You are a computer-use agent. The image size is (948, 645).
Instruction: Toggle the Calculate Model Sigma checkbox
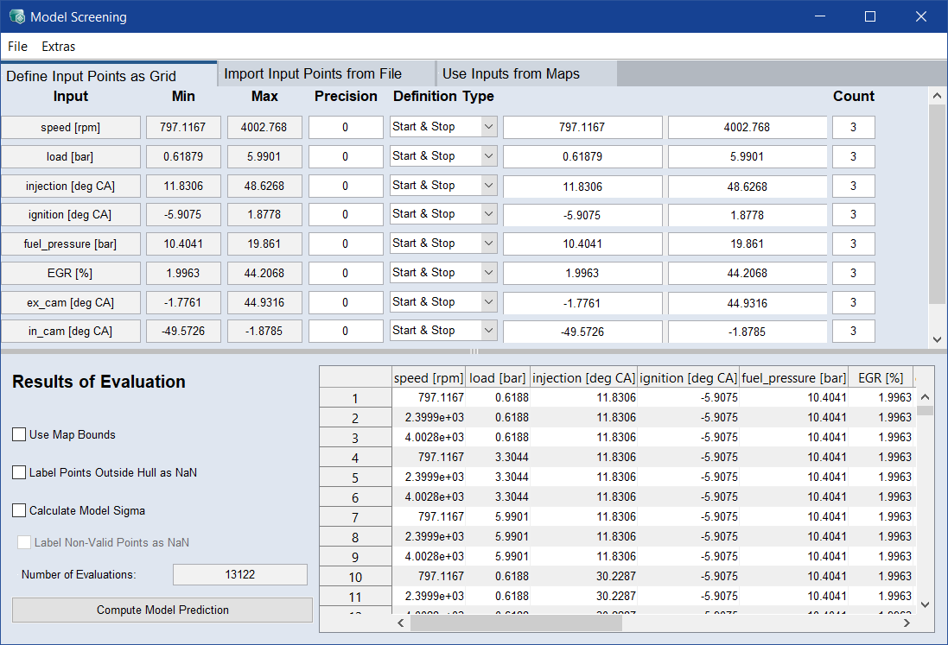(19, 510)
